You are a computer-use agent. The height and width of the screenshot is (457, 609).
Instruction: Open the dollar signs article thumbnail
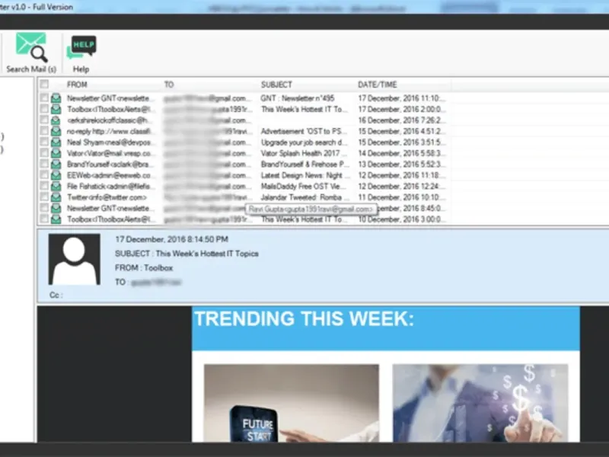(x=480, y=403)
